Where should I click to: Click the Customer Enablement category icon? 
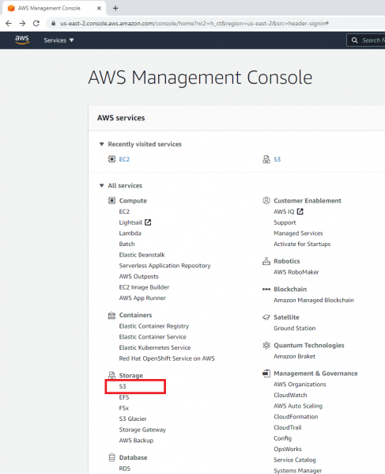(x=266, y=200)
